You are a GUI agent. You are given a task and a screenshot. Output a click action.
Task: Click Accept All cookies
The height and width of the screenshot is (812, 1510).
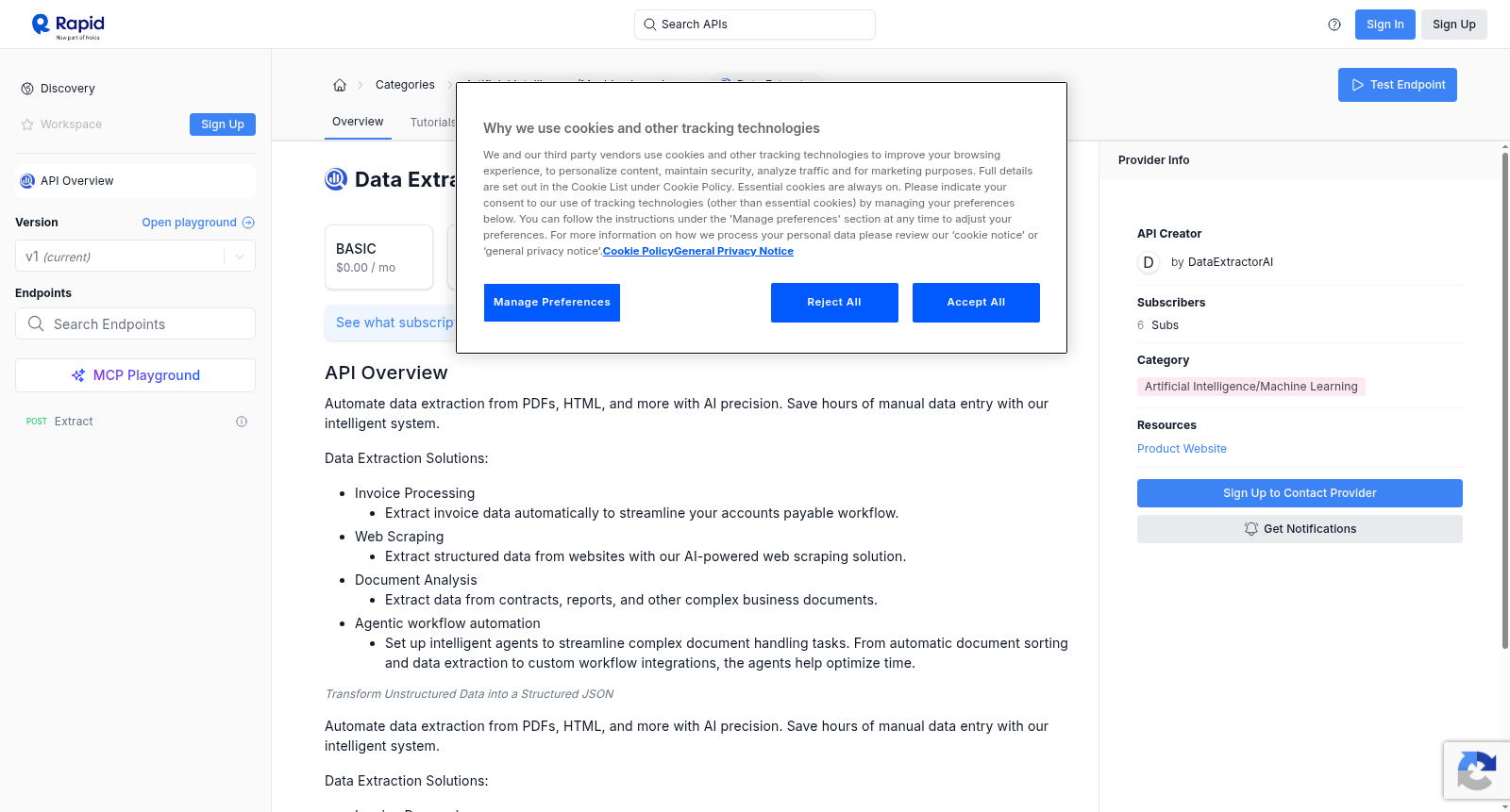coord(976,303)
